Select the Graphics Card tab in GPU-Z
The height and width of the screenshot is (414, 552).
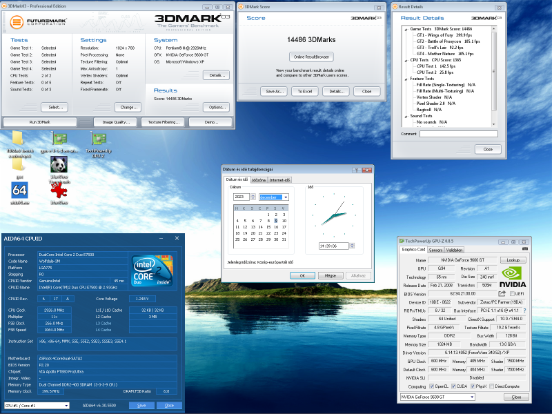tap(413, 249)
